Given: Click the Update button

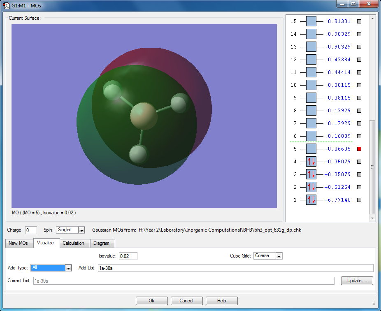Looking at the screenshot, I should [357, 281].
